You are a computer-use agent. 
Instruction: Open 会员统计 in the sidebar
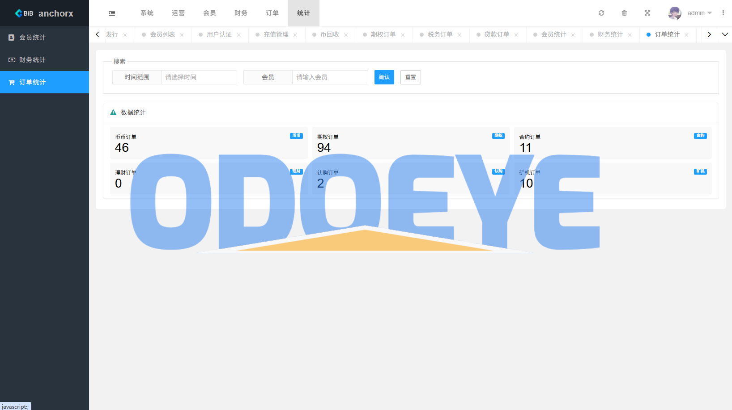[32, 38]
